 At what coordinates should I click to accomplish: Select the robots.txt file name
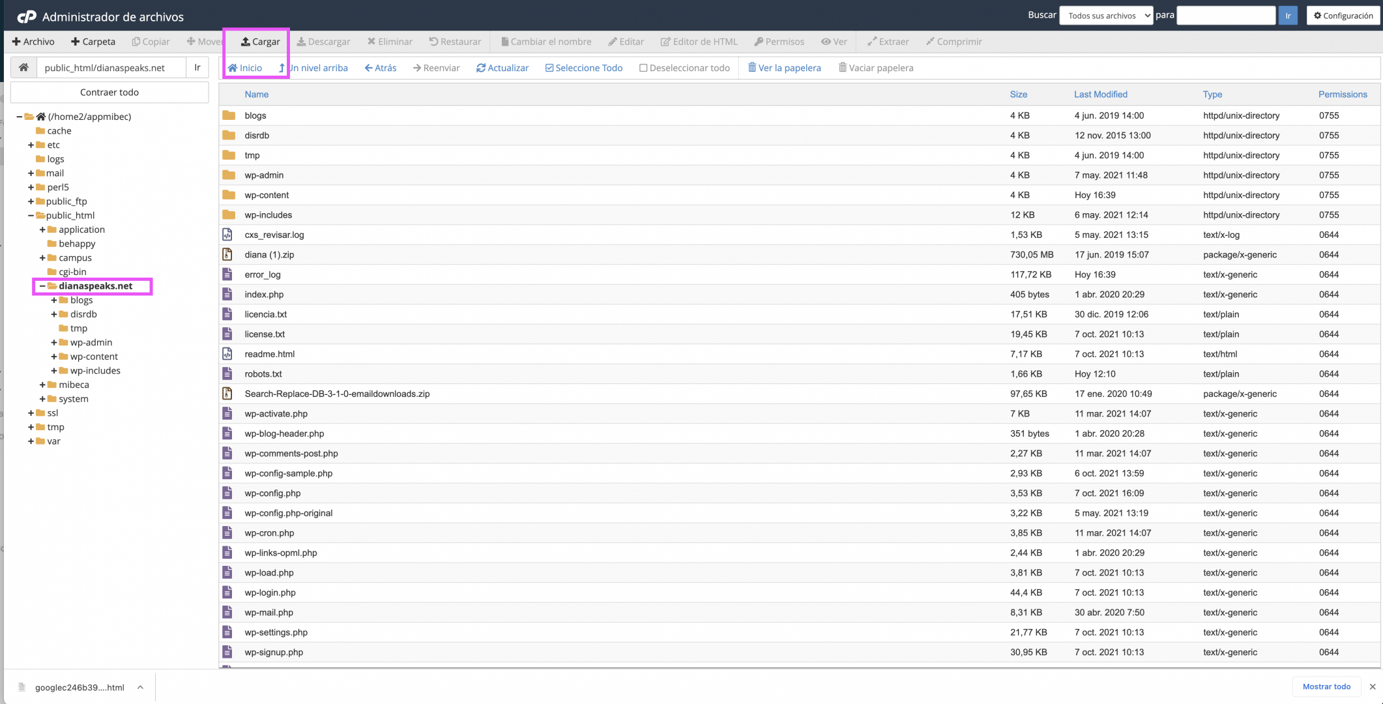coord(263,374)
